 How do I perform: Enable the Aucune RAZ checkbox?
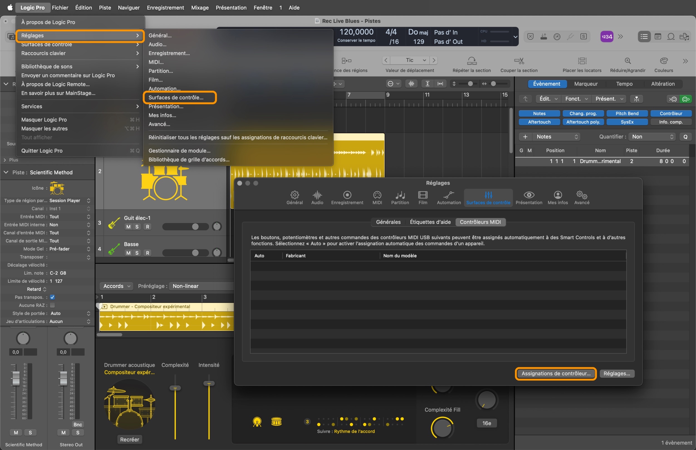coord(52,305)
